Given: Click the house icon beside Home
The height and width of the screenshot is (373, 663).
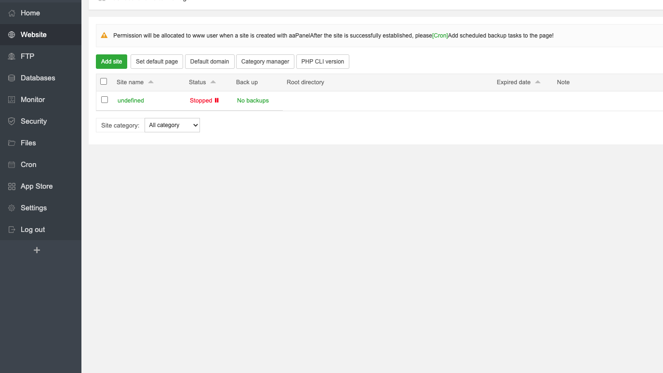Looking at the screenshot, I should pos(12,13).
